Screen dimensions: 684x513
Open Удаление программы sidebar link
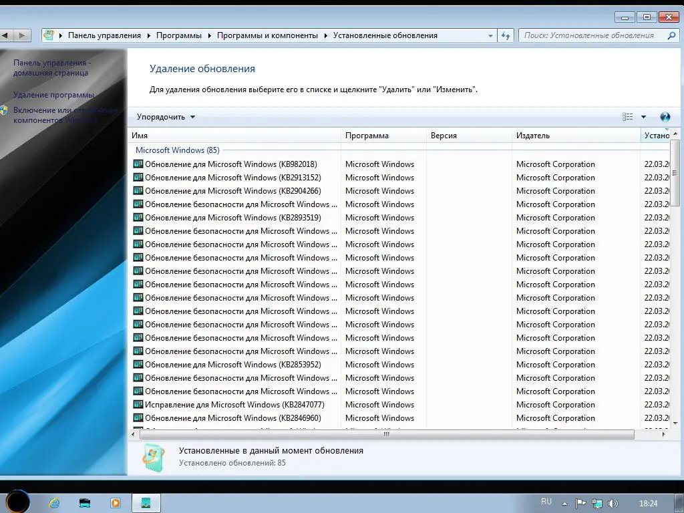point(53,95)
